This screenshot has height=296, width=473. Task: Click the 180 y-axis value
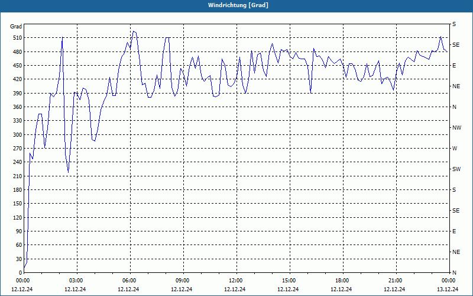[18, 190]
